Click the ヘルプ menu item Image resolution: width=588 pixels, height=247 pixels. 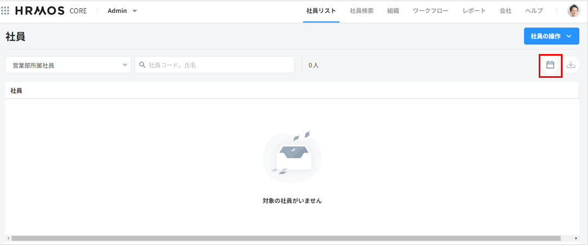tap(534, 11)
